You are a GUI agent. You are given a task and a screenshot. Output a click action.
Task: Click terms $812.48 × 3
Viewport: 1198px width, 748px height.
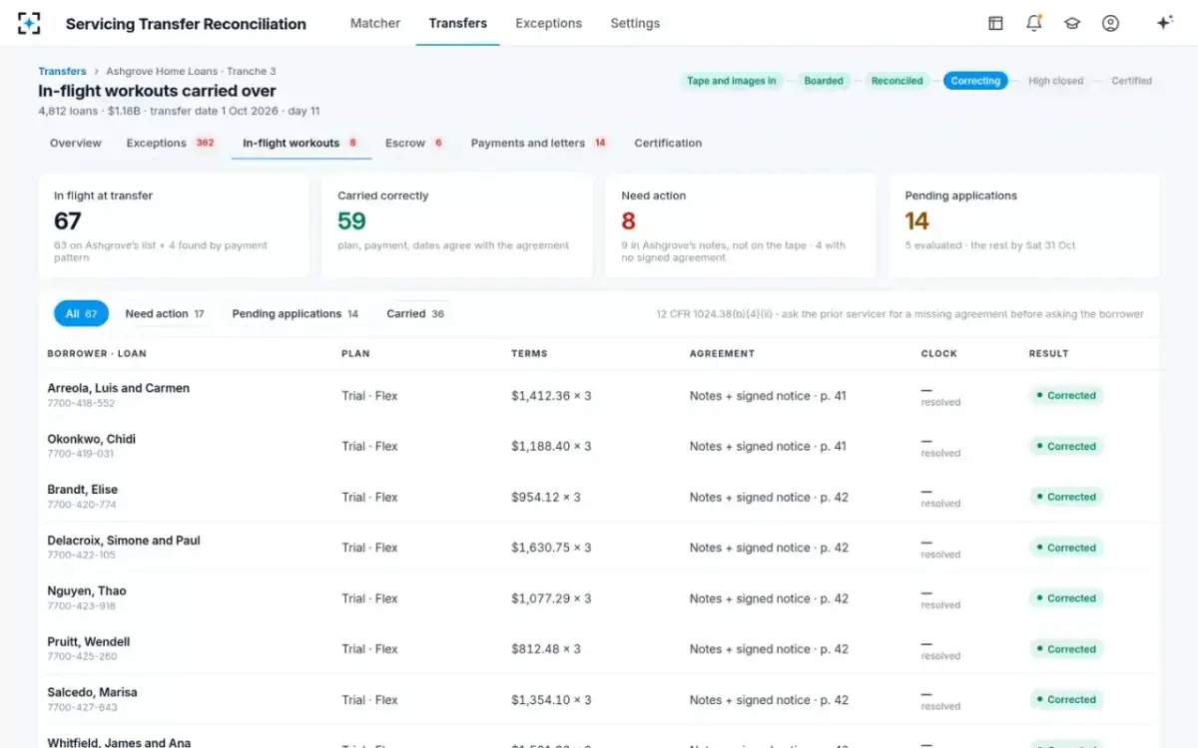pyautogui.click(x=546, y=649)
